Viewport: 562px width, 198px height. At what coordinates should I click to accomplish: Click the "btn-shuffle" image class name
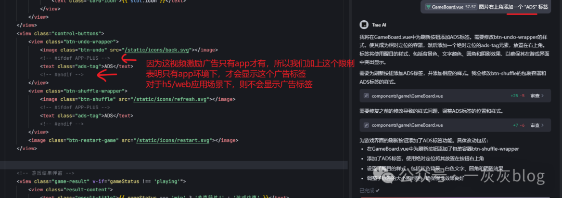[x=97, y=99]
